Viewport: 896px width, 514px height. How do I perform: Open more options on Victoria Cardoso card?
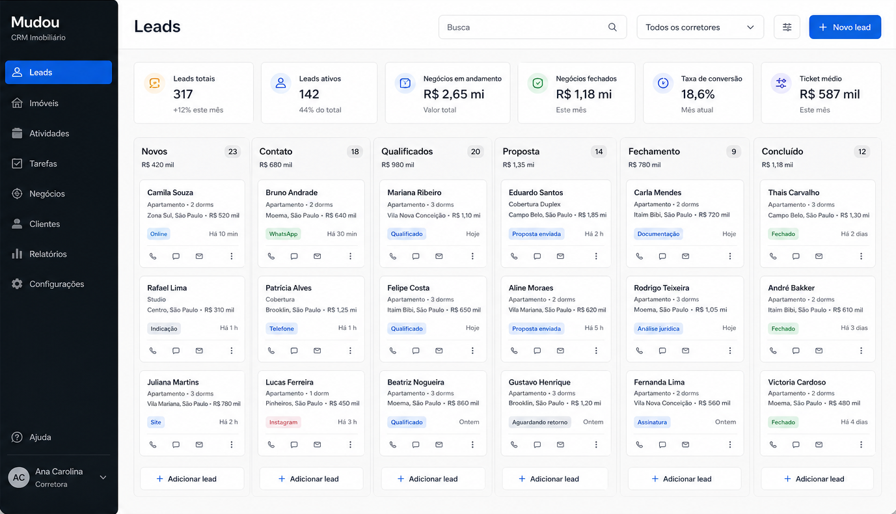[862, 445]
